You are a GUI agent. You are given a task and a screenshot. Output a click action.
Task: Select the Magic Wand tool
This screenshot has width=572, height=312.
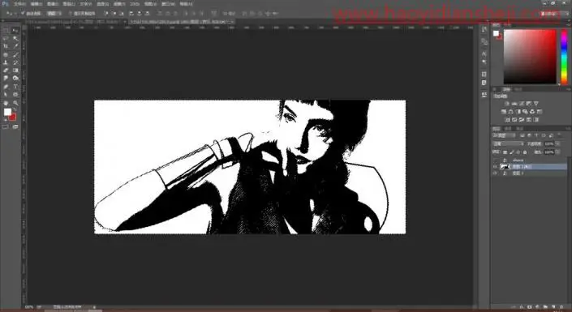pyautogui.click(x=15, y=39)
